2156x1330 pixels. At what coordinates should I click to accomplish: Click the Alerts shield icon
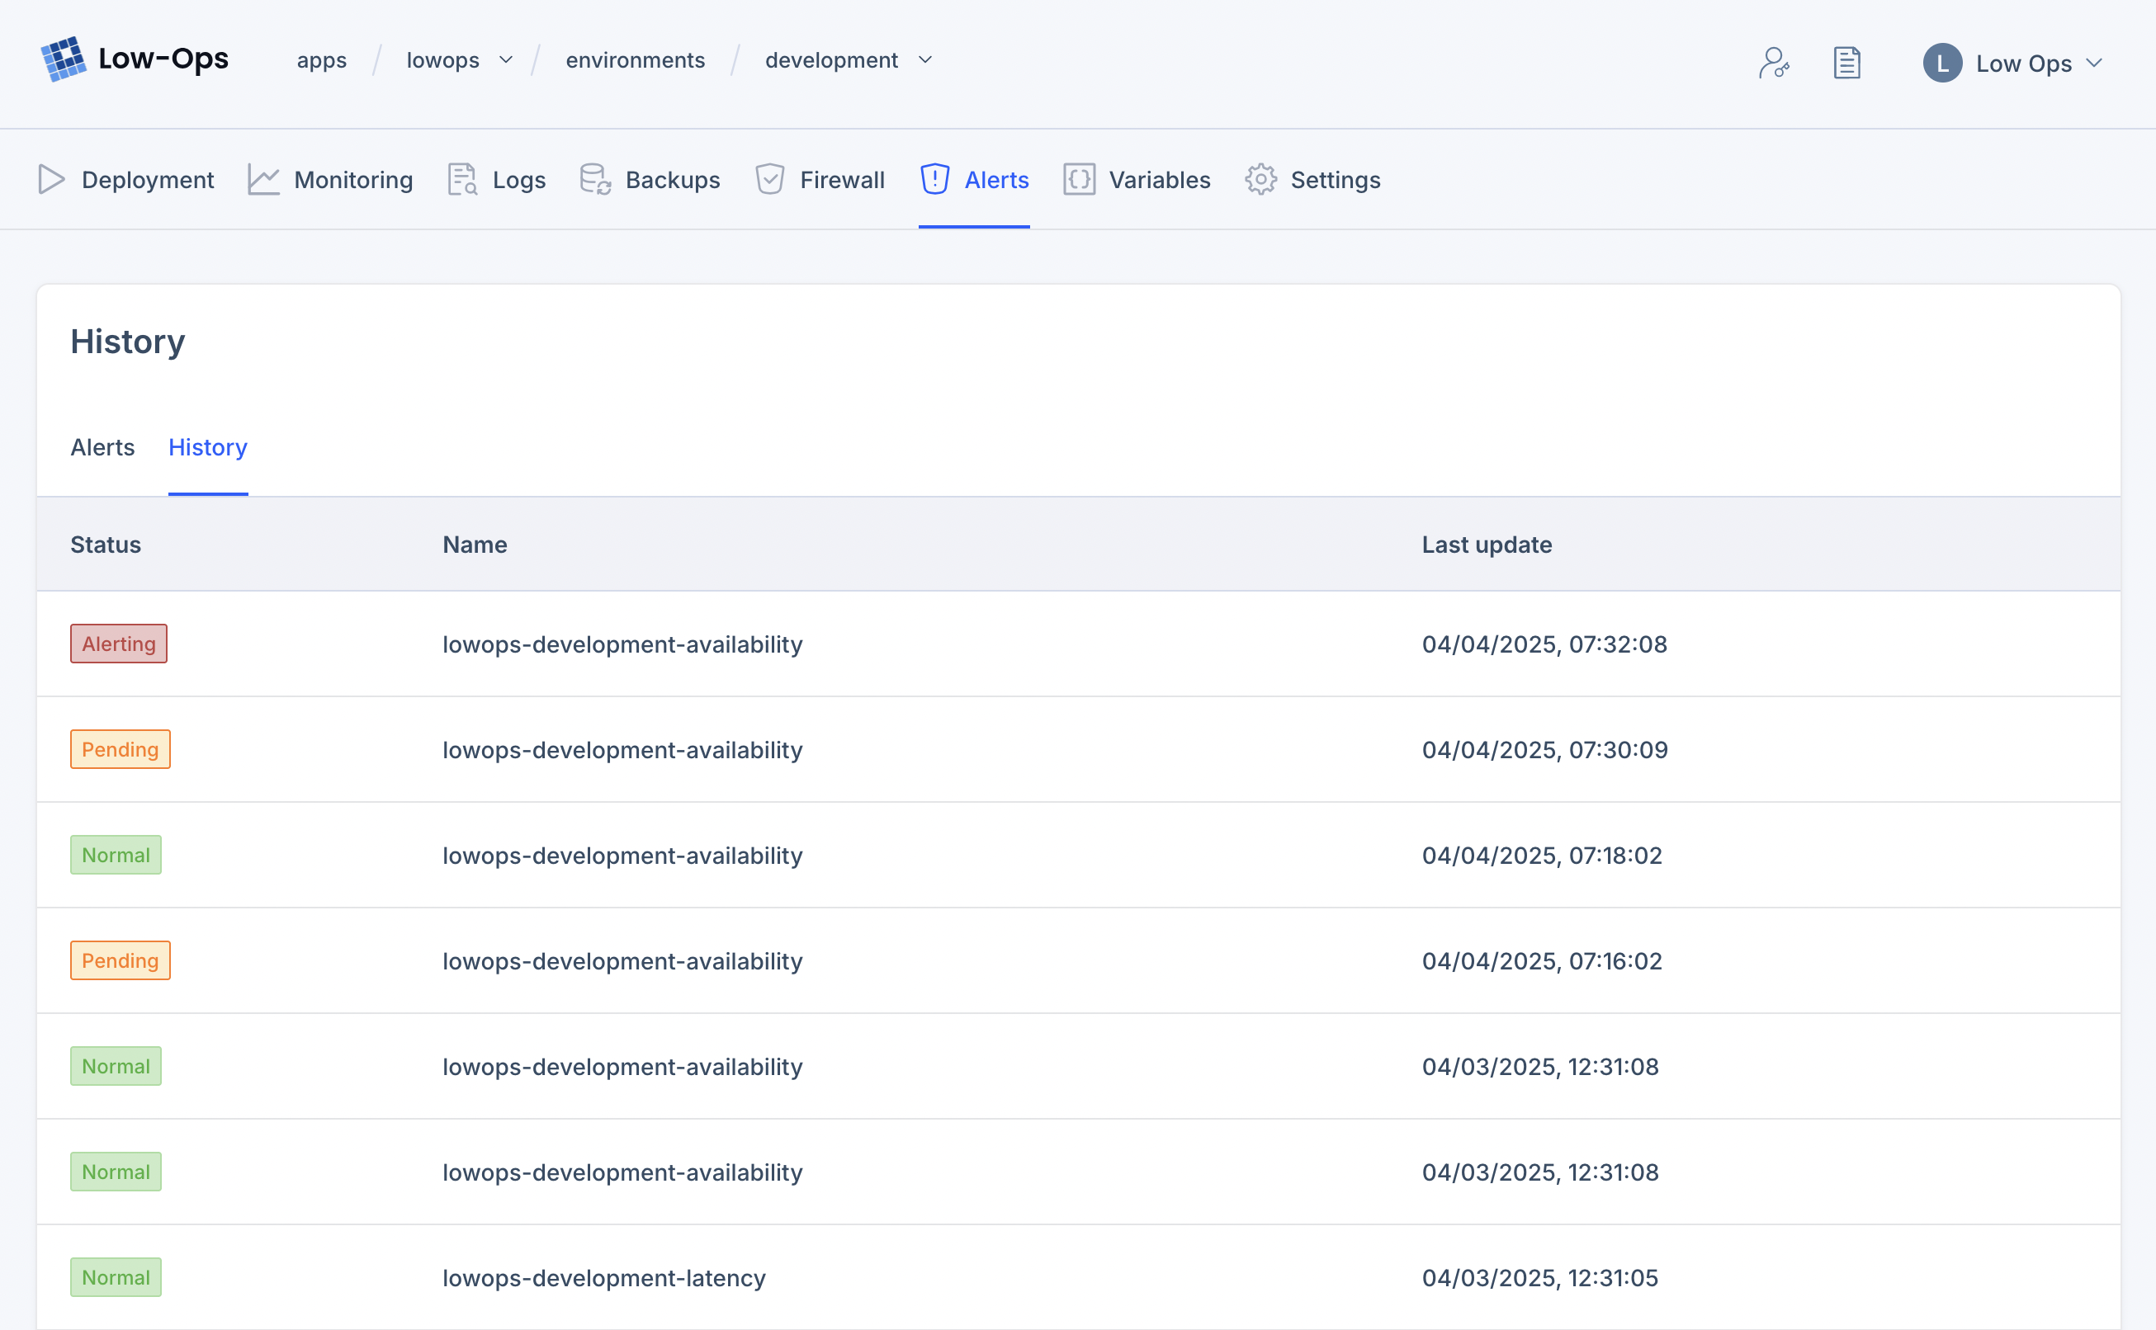tap(934, 179)
